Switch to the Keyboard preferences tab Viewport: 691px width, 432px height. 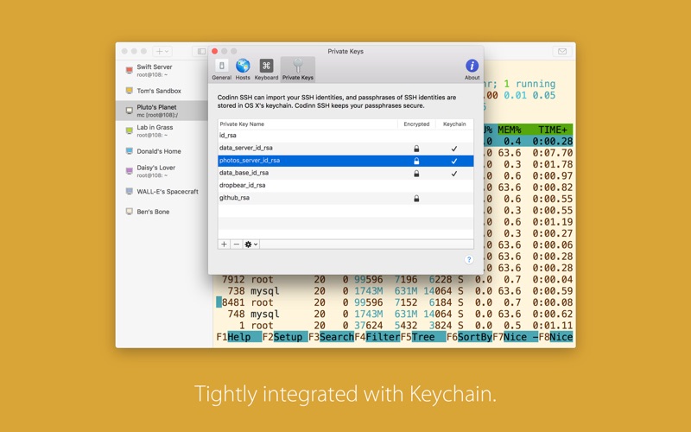tap(266, 70)
